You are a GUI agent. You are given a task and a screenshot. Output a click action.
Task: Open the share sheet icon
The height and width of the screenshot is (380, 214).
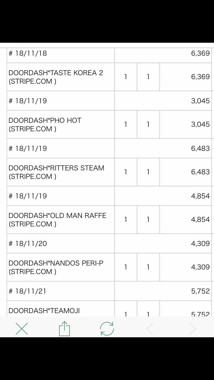[x=64, y=328]
